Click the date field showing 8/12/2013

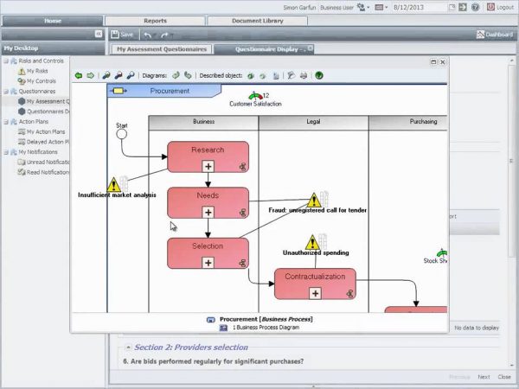pos(420,7)
